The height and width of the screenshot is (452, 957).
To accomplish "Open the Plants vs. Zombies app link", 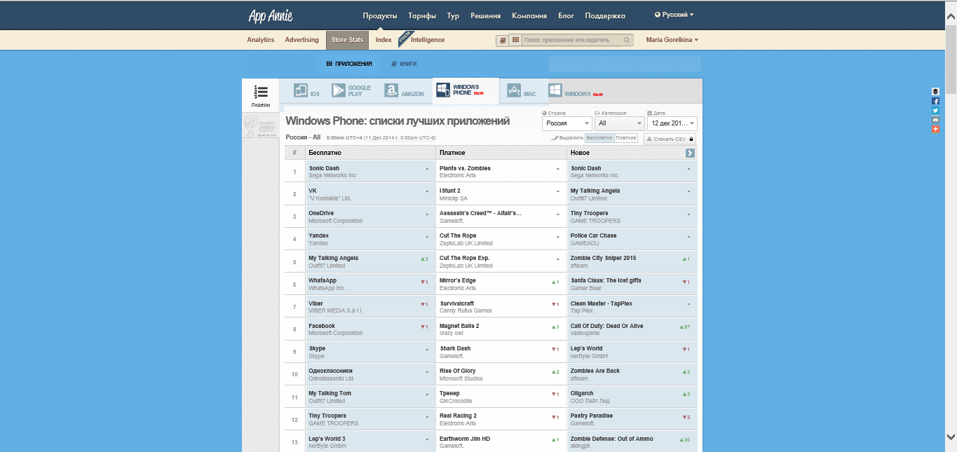I will 465,168.
